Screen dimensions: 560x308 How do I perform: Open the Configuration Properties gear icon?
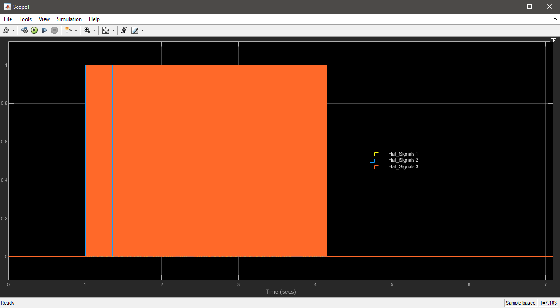[6, 30]
